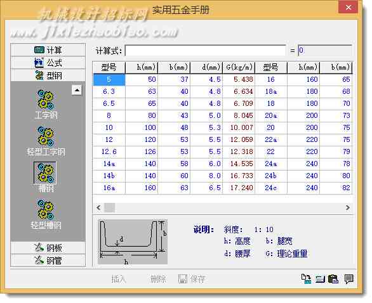This screenshot has height=303, width=372.
Task: Select model 6.3 cell
Action: pyautogui.click(x=109, y=92)
